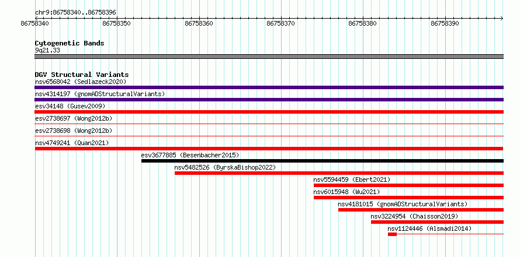Screen dimensions: 520x257
Task: Click the purple bar under nsv6568042
Action: (269, 87)
